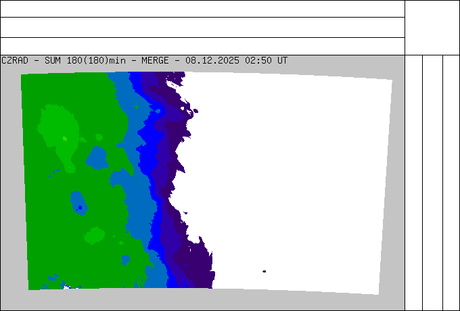Click the tiny green dot inside the top blue band
The height and width of the screenshot is (311, 460).
[x=136, y=106]
